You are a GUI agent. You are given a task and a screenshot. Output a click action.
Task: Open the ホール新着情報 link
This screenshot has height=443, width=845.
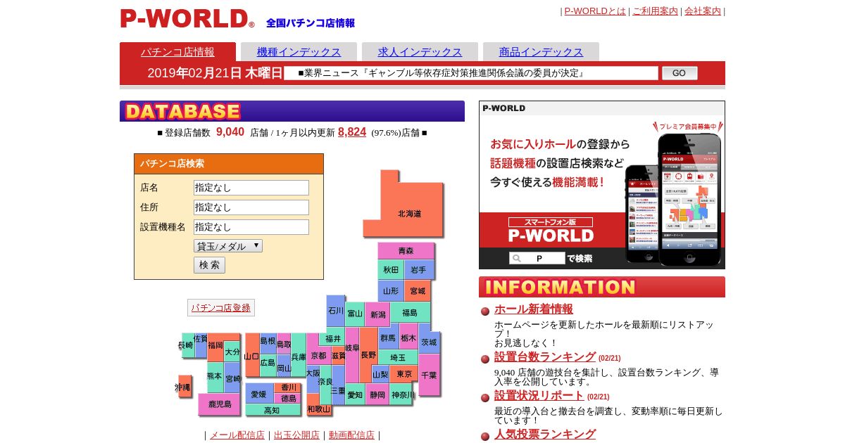click(534, 309)
